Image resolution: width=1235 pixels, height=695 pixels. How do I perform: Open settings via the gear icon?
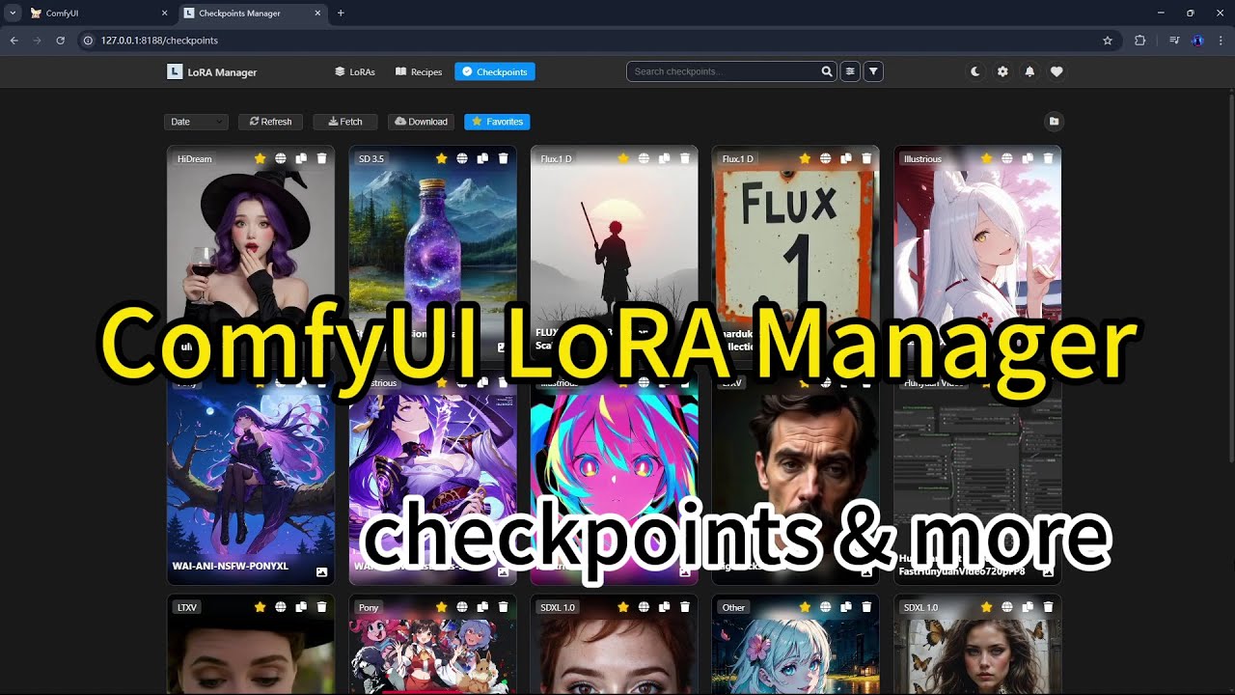[x=1002, y=71]
